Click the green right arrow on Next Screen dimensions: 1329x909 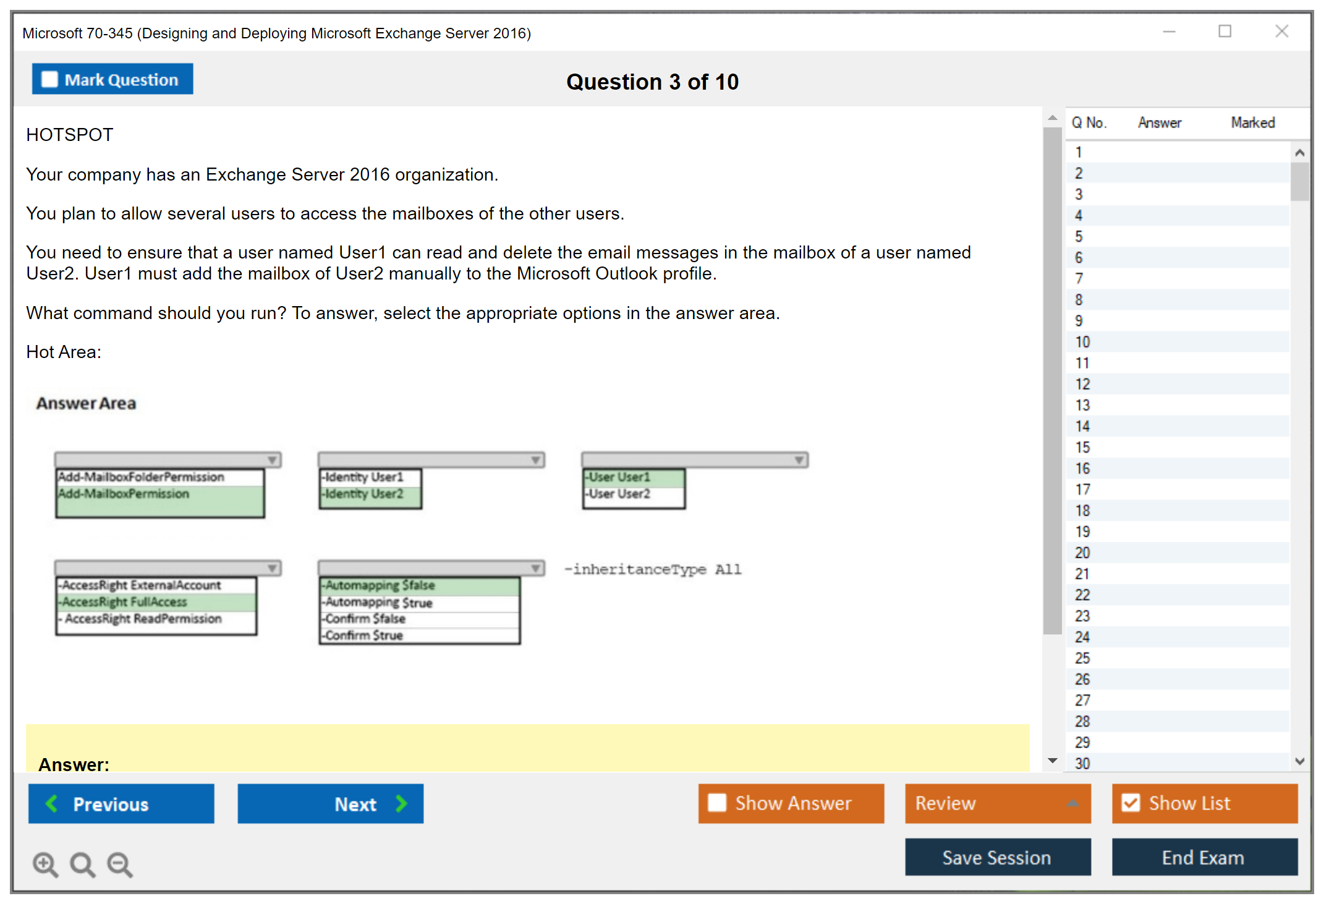(x=401, y=804)
